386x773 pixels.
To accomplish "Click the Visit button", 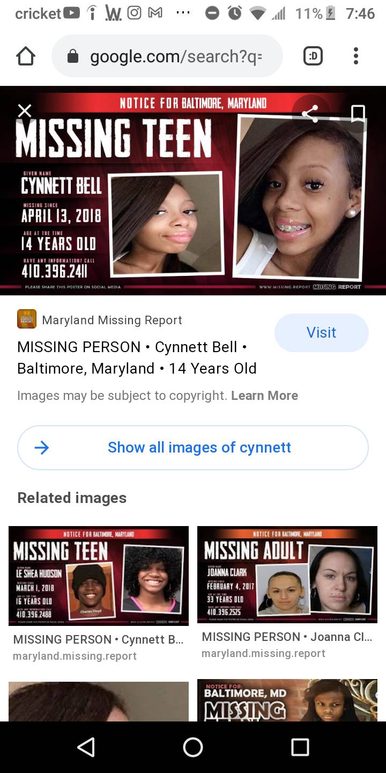I will click(322, 332).
